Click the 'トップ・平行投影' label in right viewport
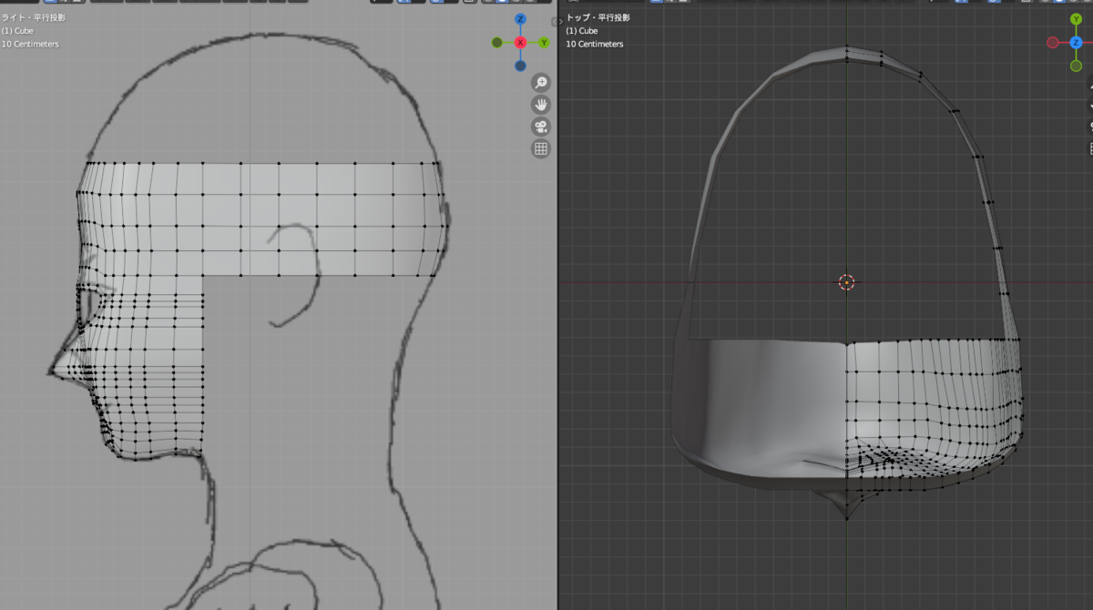1093x610 pixels. point(598,17)
